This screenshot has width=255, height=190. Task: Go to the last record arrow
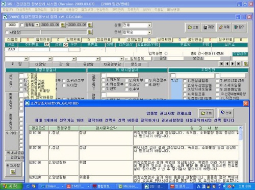pyautogui.click(x=239, y=64)
